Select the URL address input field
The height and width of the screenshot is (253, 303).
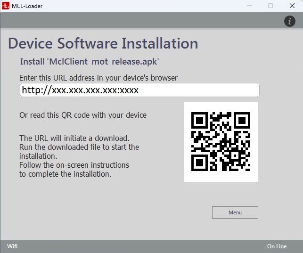(139, 90)
